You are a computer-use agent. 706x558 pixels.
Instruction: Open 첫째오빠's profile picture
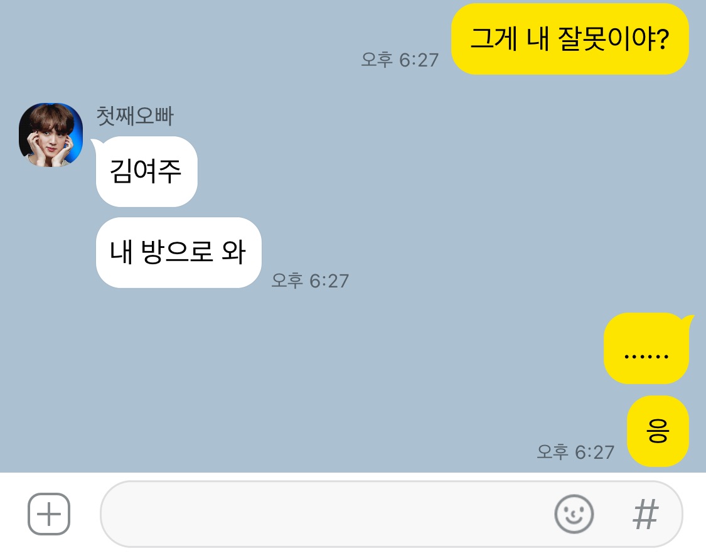tap(51, 135)
